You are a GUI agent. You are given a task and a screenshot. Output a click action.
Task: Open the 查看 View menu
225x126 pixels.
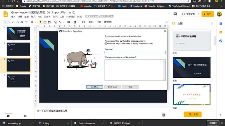(x=26, y=16)
